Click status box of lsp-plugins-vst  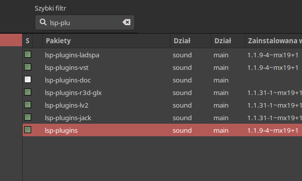(x=28, y=67)
